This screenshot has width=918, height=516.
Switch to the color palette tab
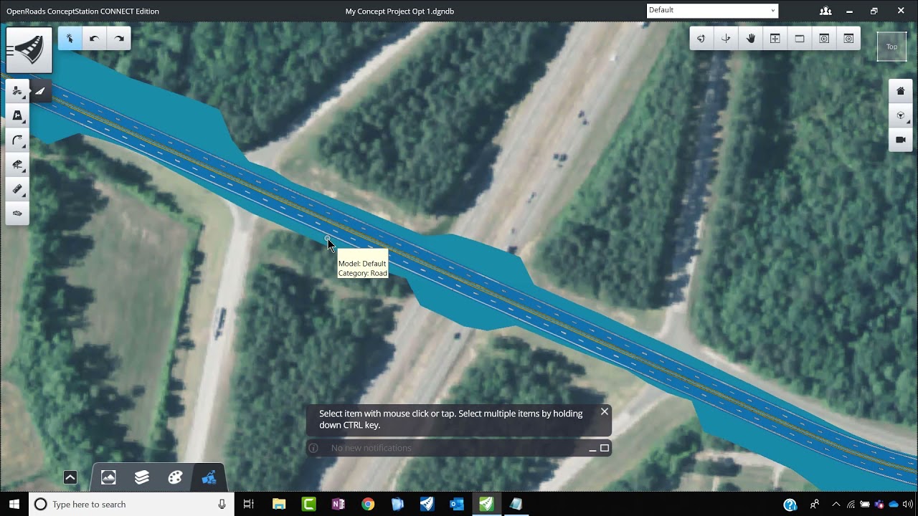(175, 477)
